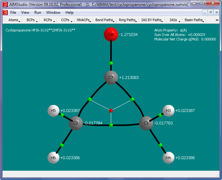Select the H4 hydrogen atom sphere
The width and height of the screenshot is (222, 180).
click(168, 158)
